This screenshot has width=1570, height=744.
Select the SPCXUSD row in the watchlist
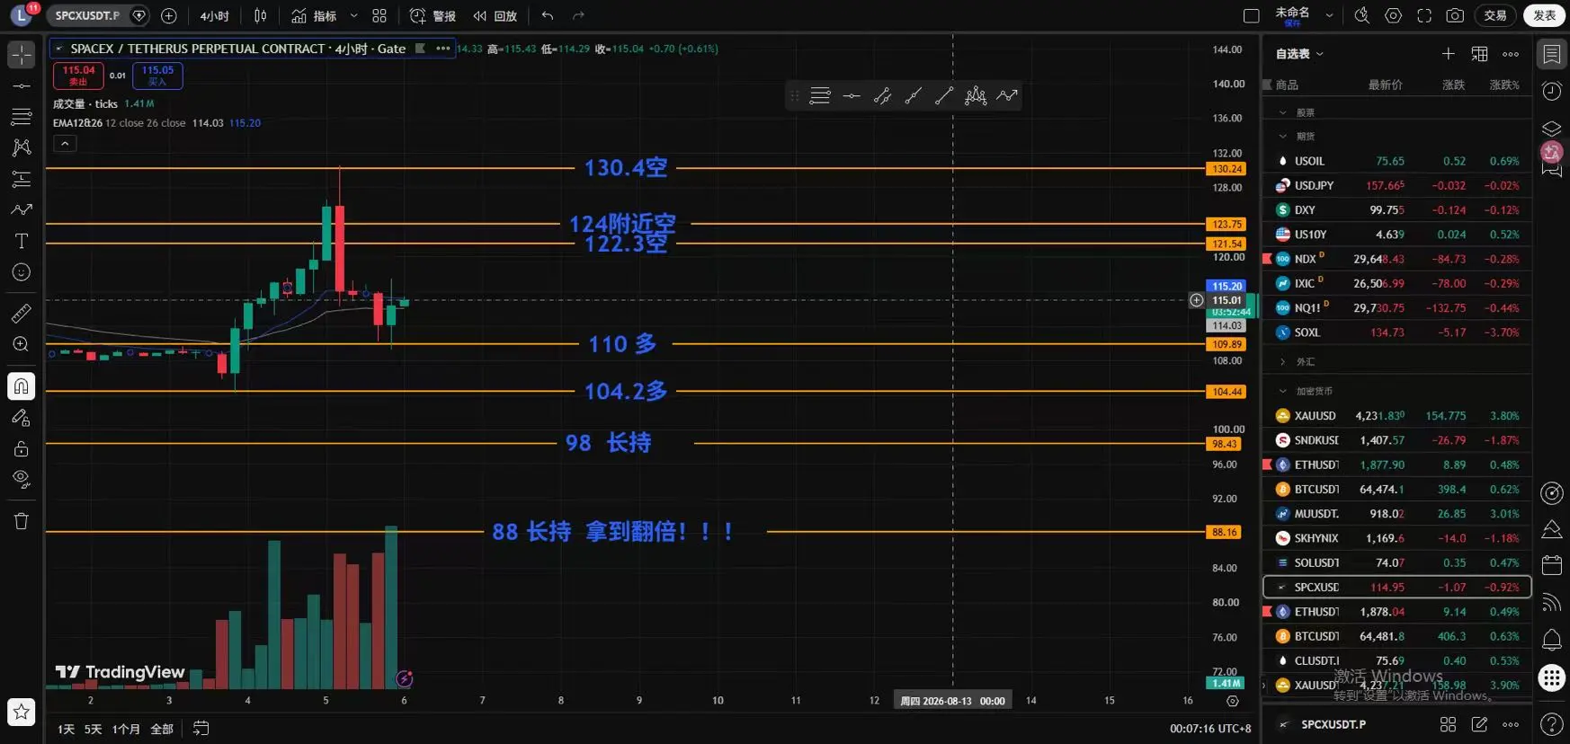coord(1397,588)
